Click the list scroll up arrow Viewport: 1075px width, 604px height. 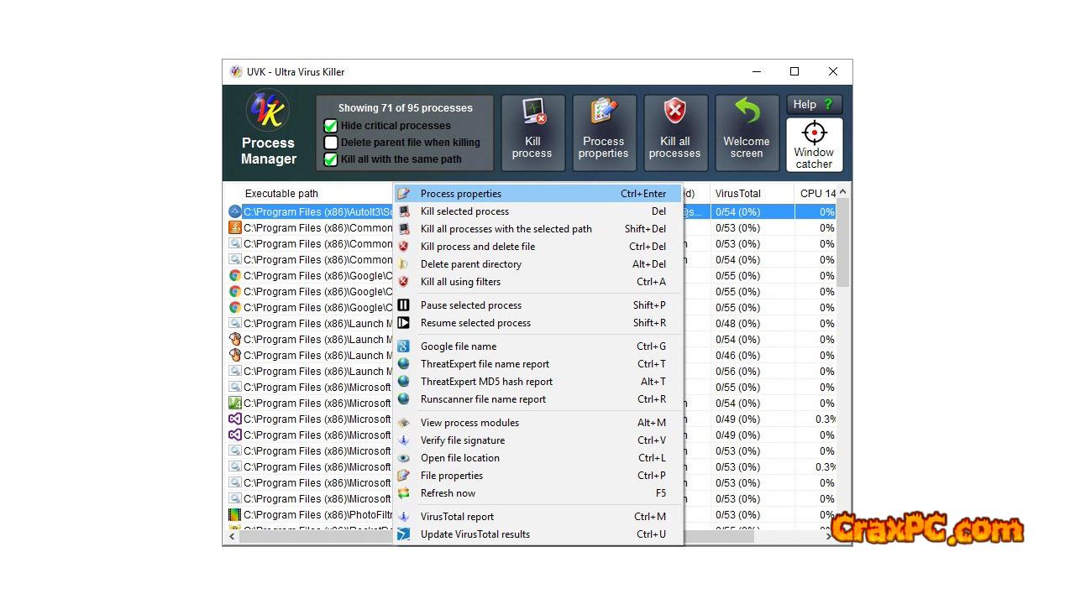click(x=843, y=193)
